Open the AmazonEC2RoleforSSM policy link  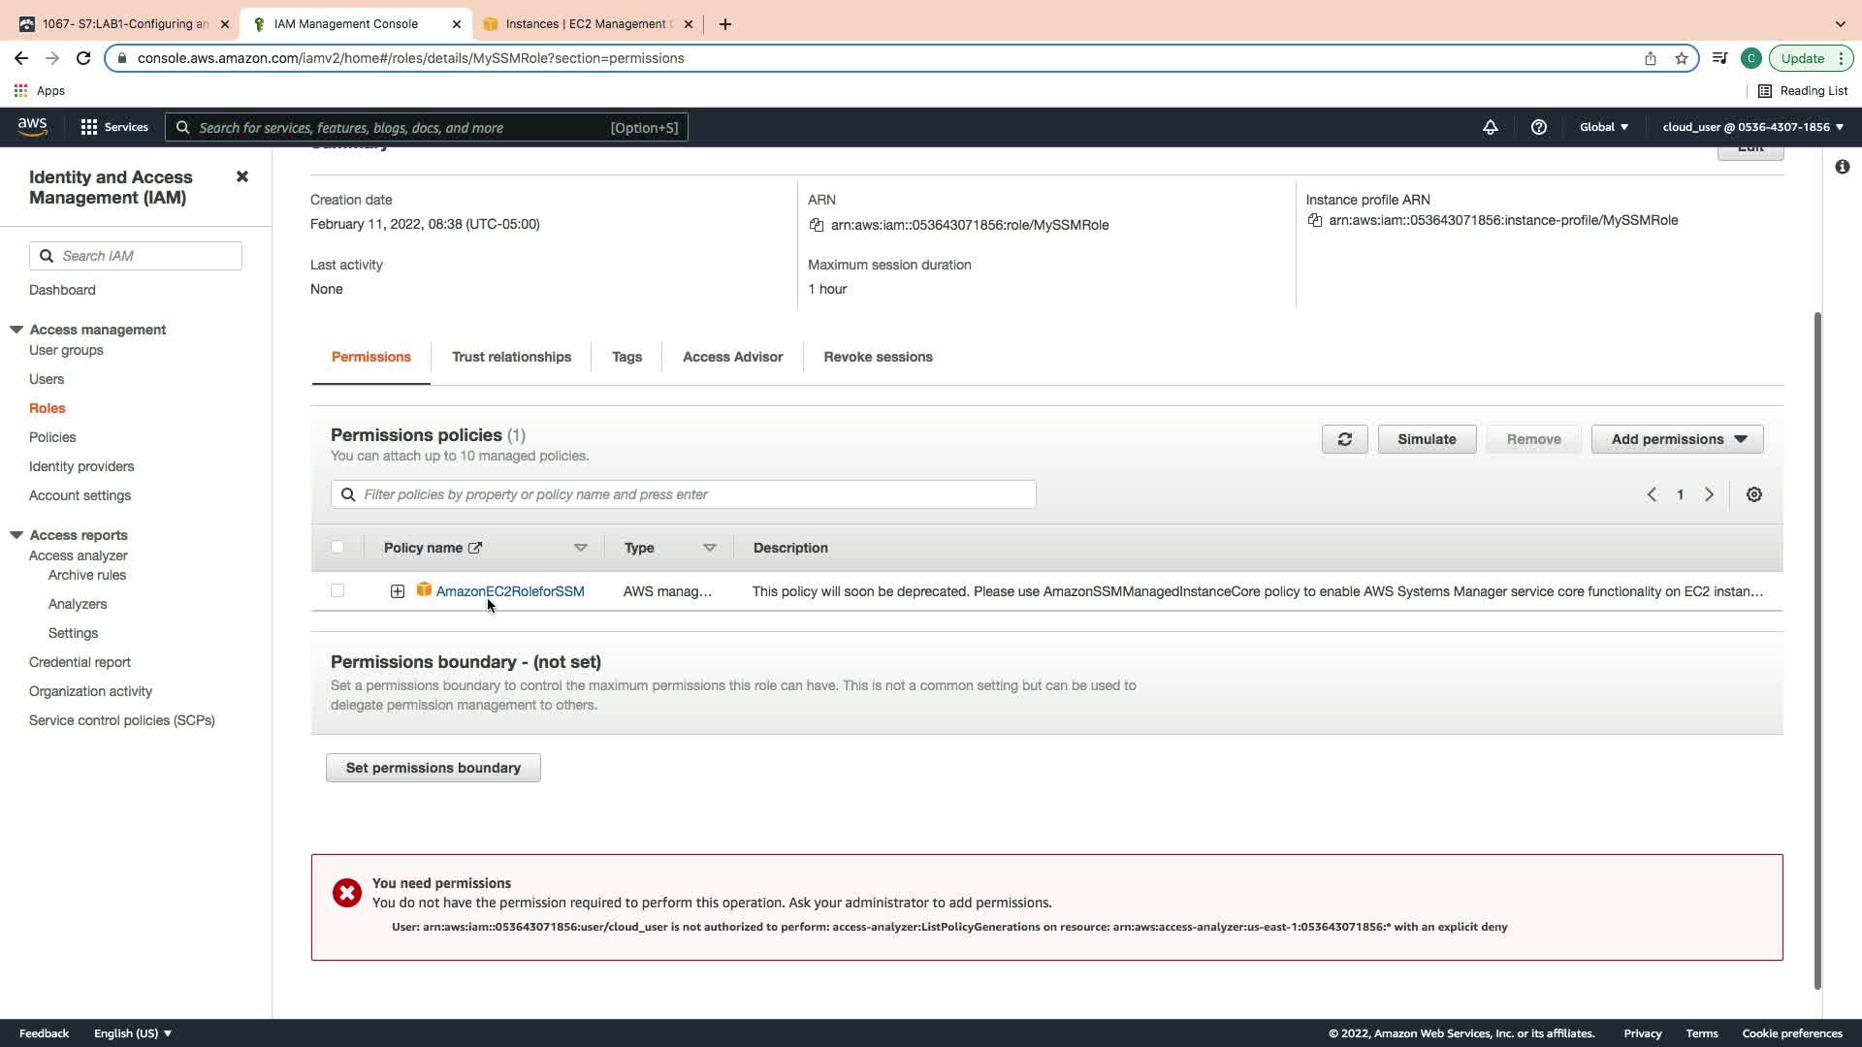tap(510, 591)
